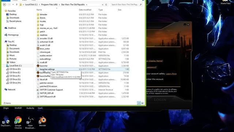This screenshot has width=234, height=132.
Task: Expand Program Files (x86) breadcrumb arrow
Action: pos(59,5)
